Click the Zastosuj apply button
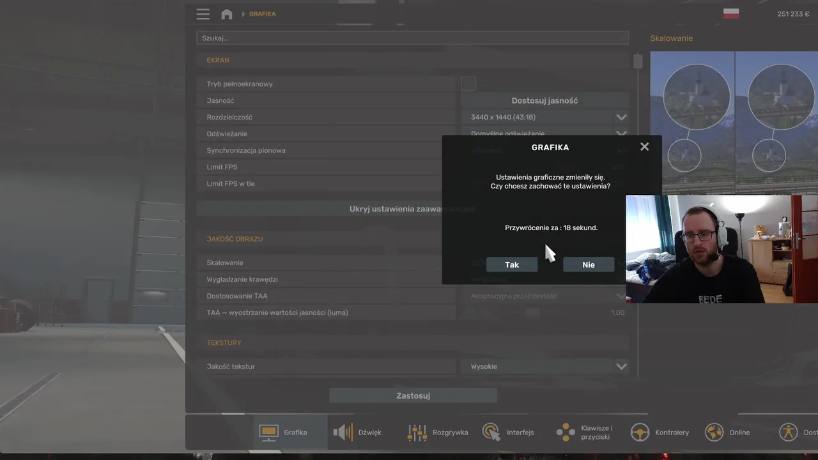 click(413, 395)
